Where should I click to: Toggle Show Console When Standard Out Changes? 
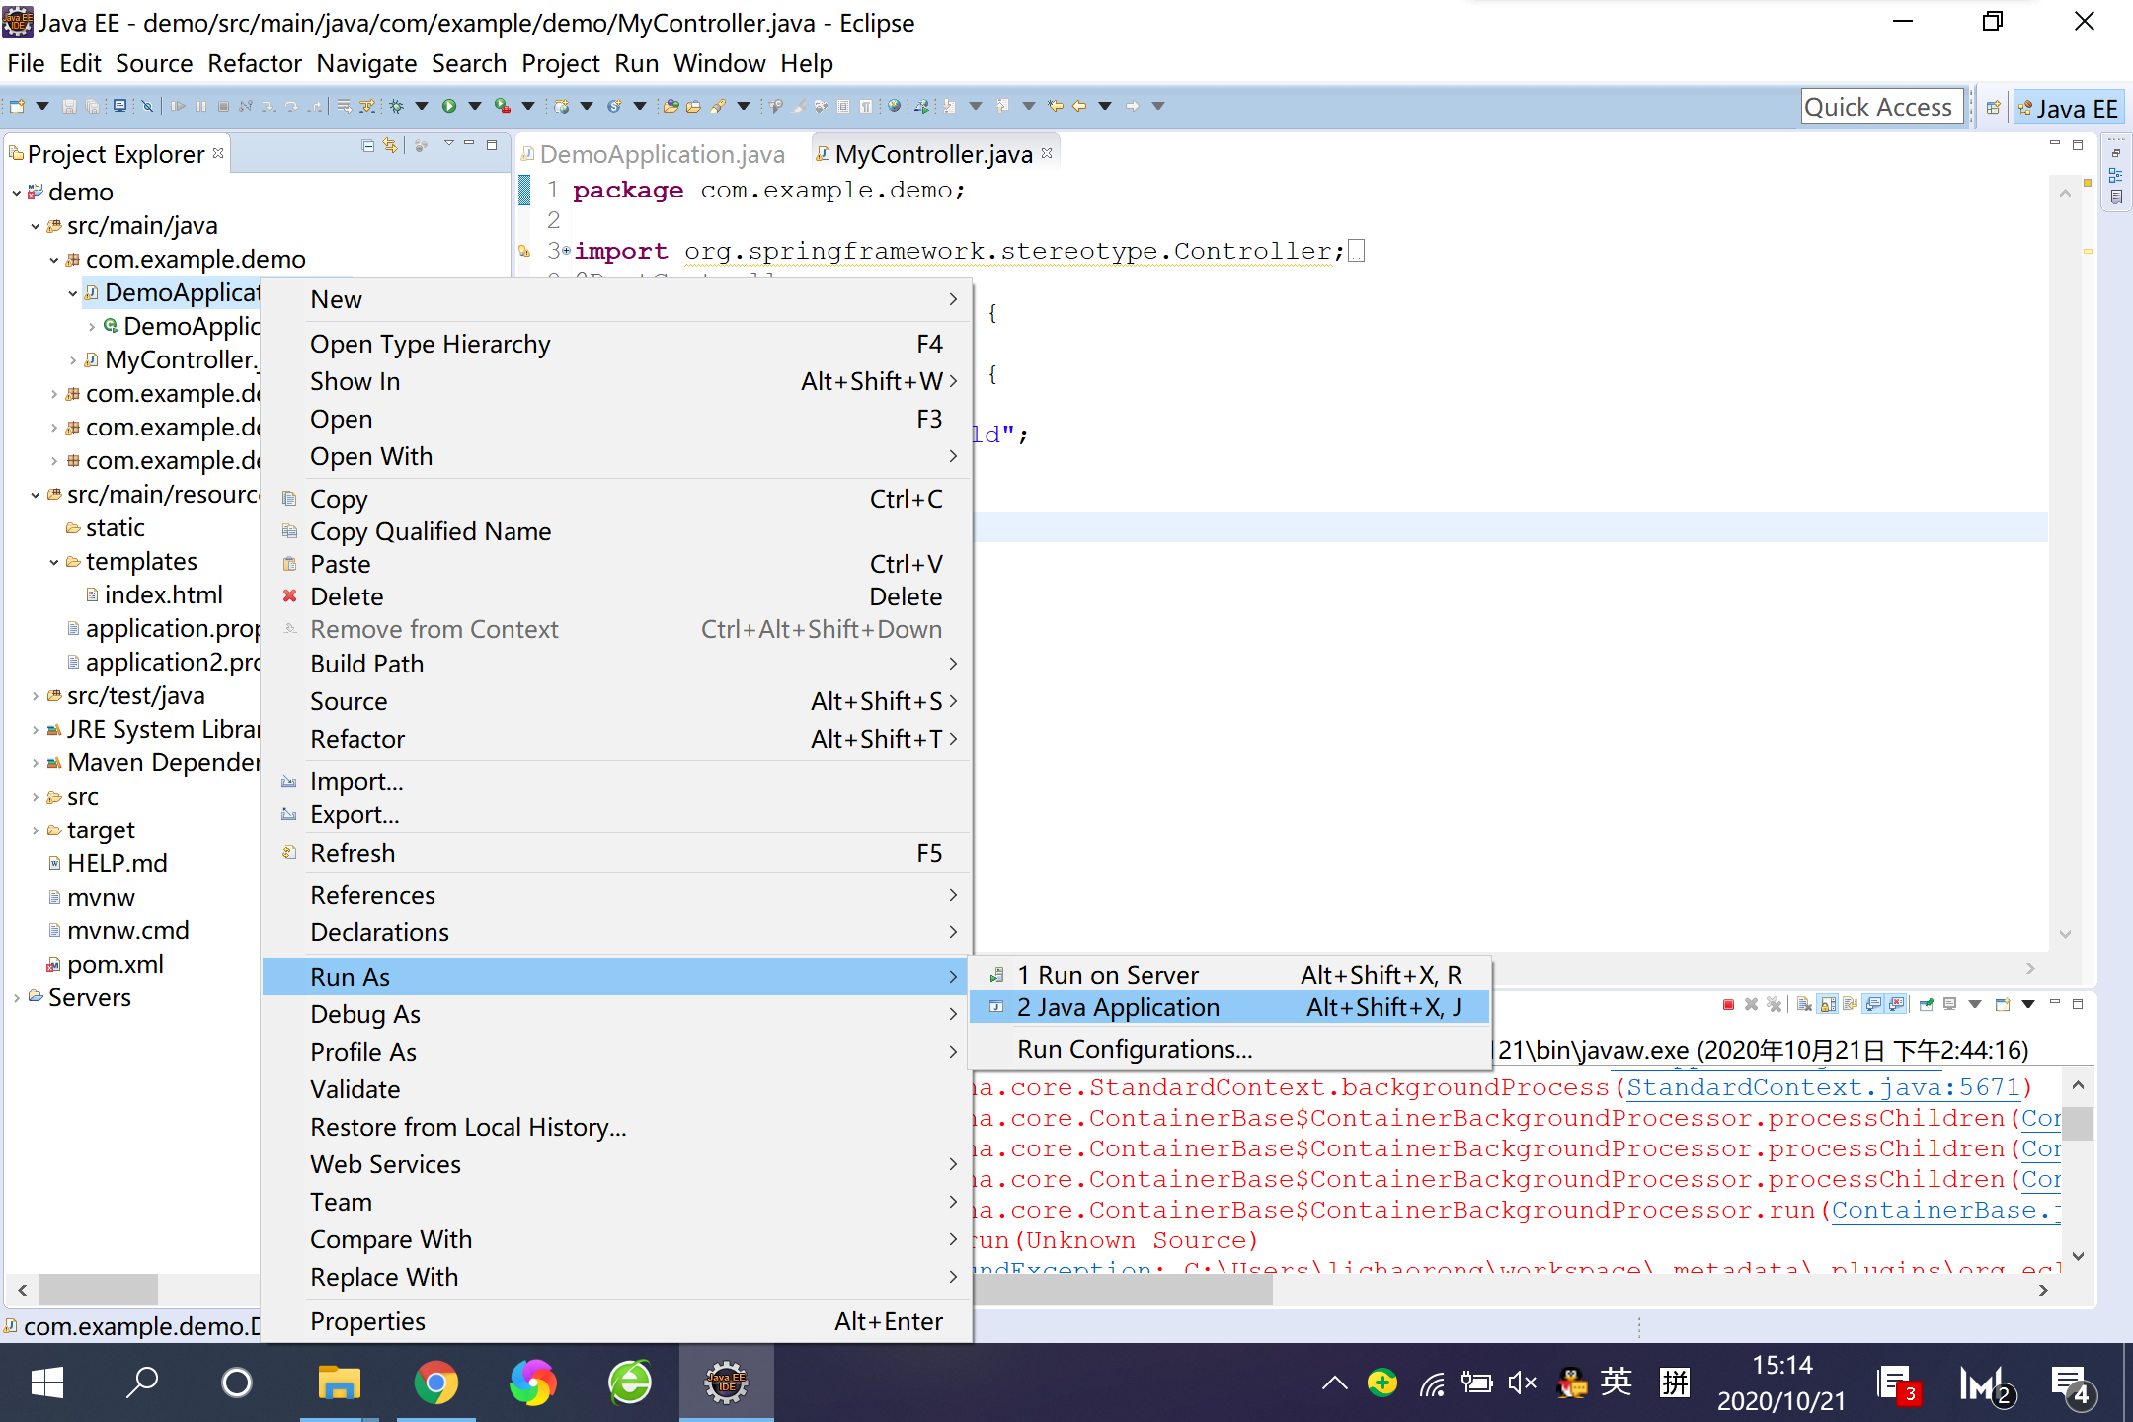click(1873, 1004)
